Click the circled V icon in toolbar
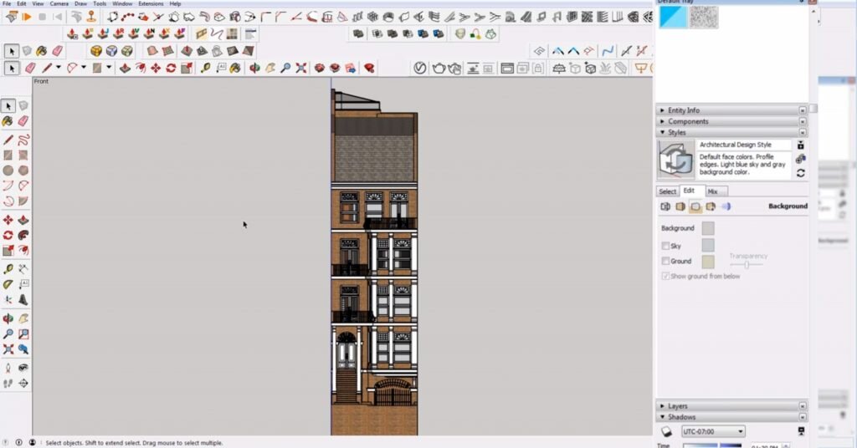The width and height of the screenshot is (857, 448). (420, 69)
